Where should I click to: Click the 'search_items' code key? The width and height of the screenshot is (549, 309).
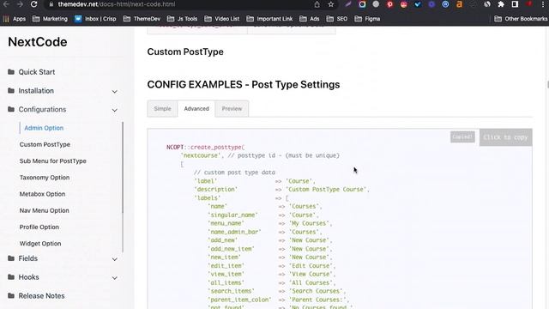point(231,291)
